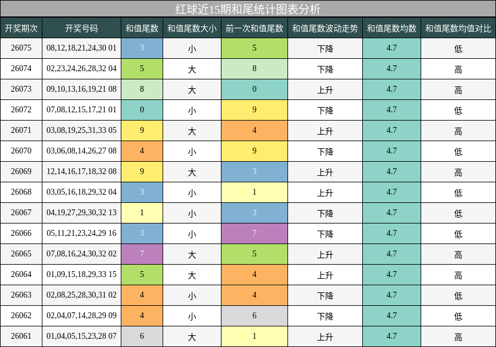This screenshot has height=347, width=496.
Task: Select period cell 26074
Action: coord(21,68)
